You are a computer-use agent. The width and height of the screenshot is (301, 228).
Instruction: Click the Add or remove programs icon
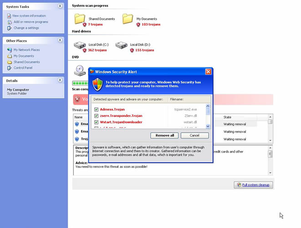[9, 22]
